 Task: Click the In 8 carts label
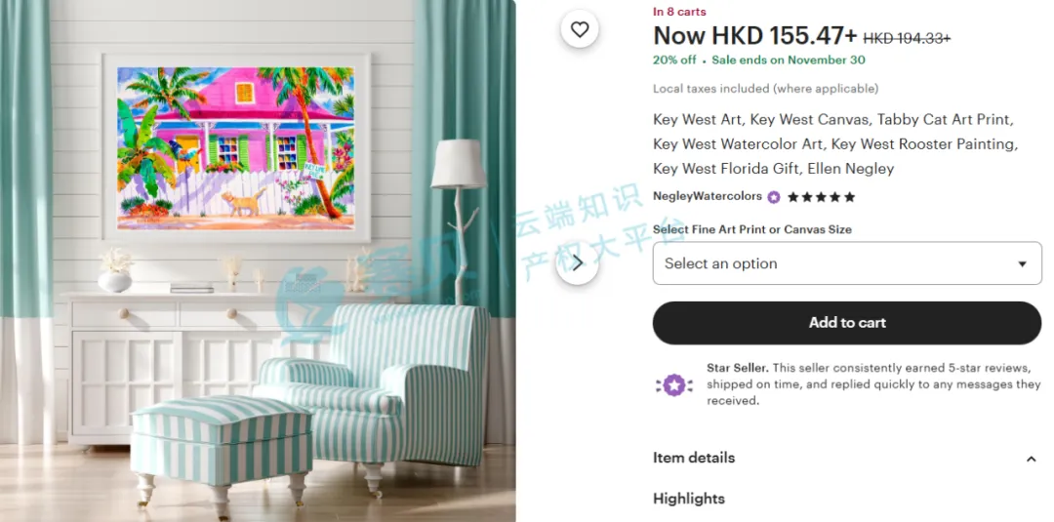coord(679,12)
